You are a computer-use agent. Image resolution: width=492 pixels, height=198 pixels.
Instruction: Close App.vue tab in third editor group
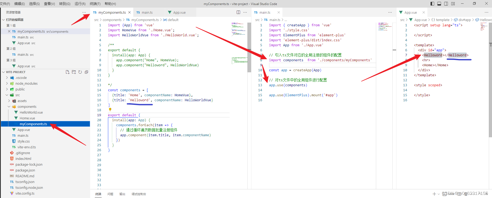coord(424,12)
